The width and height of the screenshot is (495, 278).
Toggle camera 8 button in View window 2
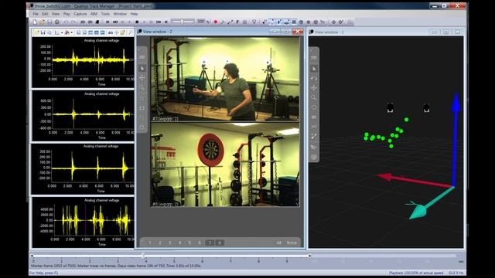click(x=220, y=242)
